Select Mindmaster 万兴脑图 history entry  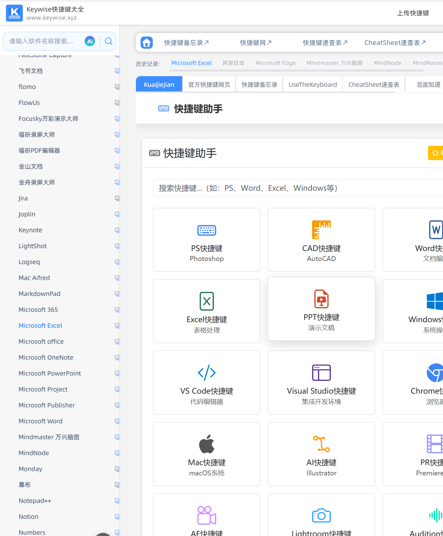335,63
